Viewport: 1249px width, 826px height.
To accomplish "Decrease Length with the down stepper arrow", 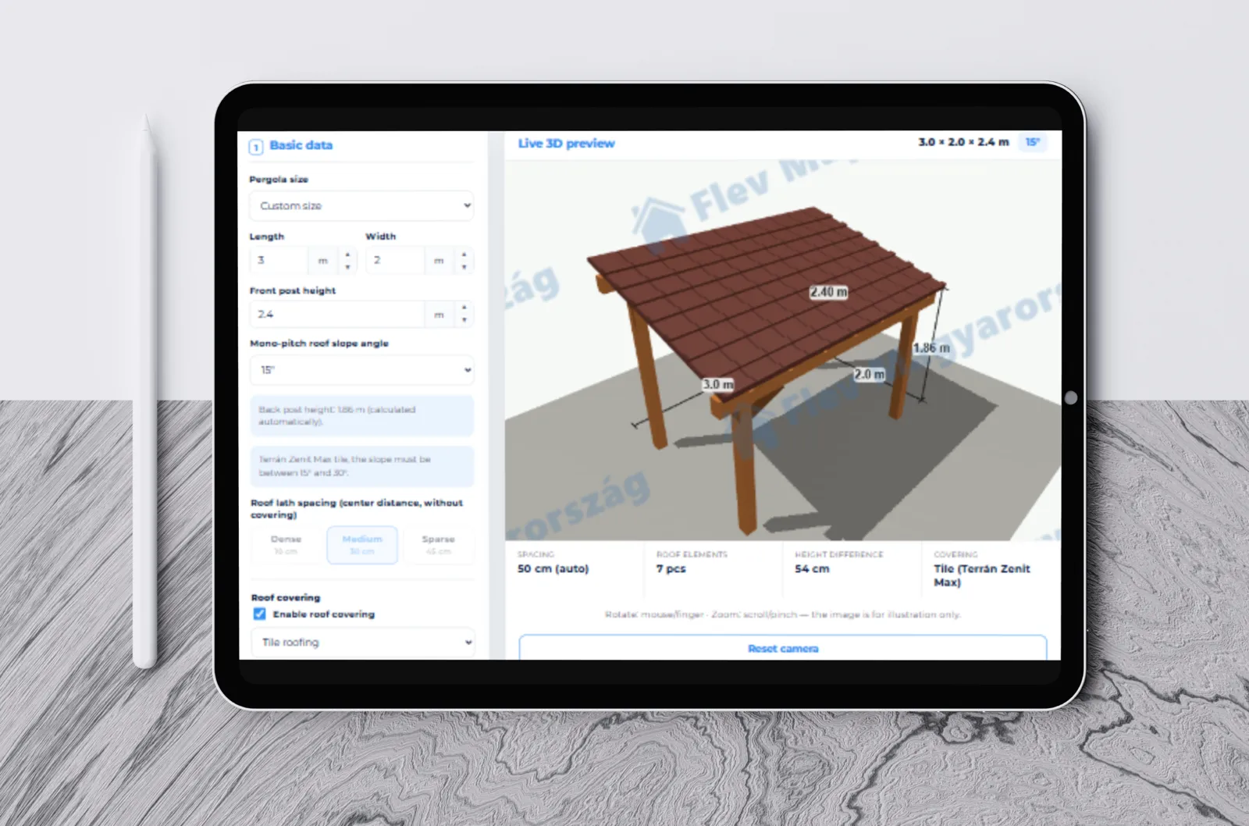I will coord(347,267).
